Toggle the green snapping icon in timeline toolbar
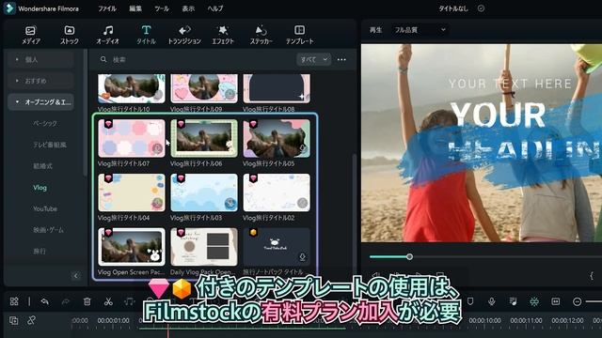The width and height of the screenshot is (602, 338). click(534, 301)
